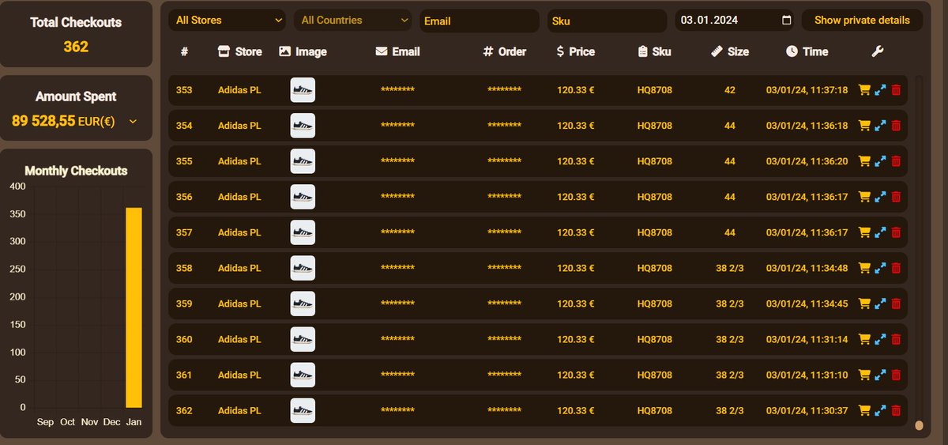
Task: Click the Price column header
Action: pyautogui.click(x=575, y=51)
